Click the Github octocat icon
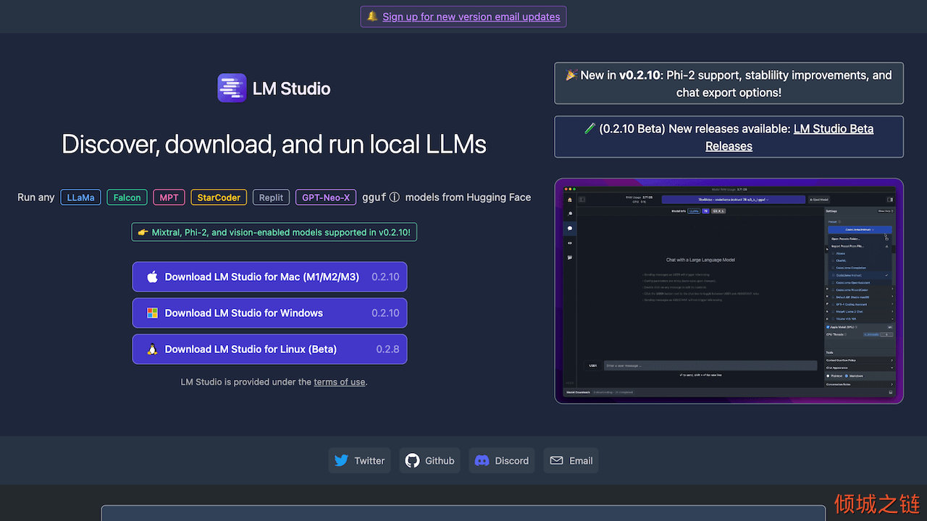The width and height of the screenshot is (927, 521). (x=412, y=460)
